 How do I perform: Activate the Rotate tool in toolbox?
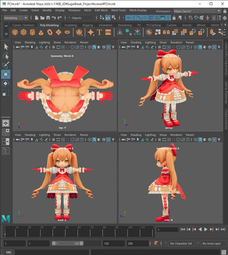[x=6, y=84]
